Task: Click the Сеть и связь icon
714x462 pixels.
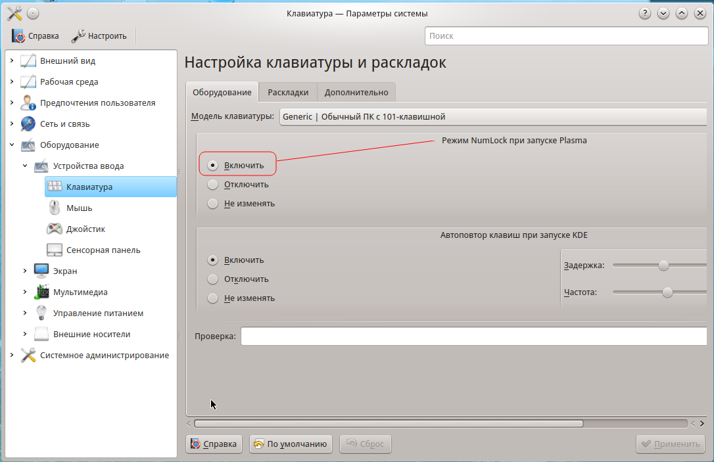Action: [x=28, y=124]
